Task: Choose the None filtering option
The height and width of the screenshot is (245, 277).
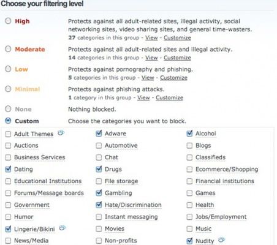Action: point(8,109)
